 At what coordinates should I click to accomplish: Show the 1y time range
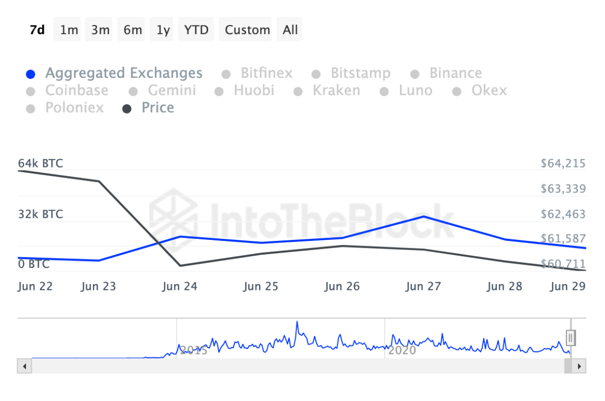tap(163, 30)
